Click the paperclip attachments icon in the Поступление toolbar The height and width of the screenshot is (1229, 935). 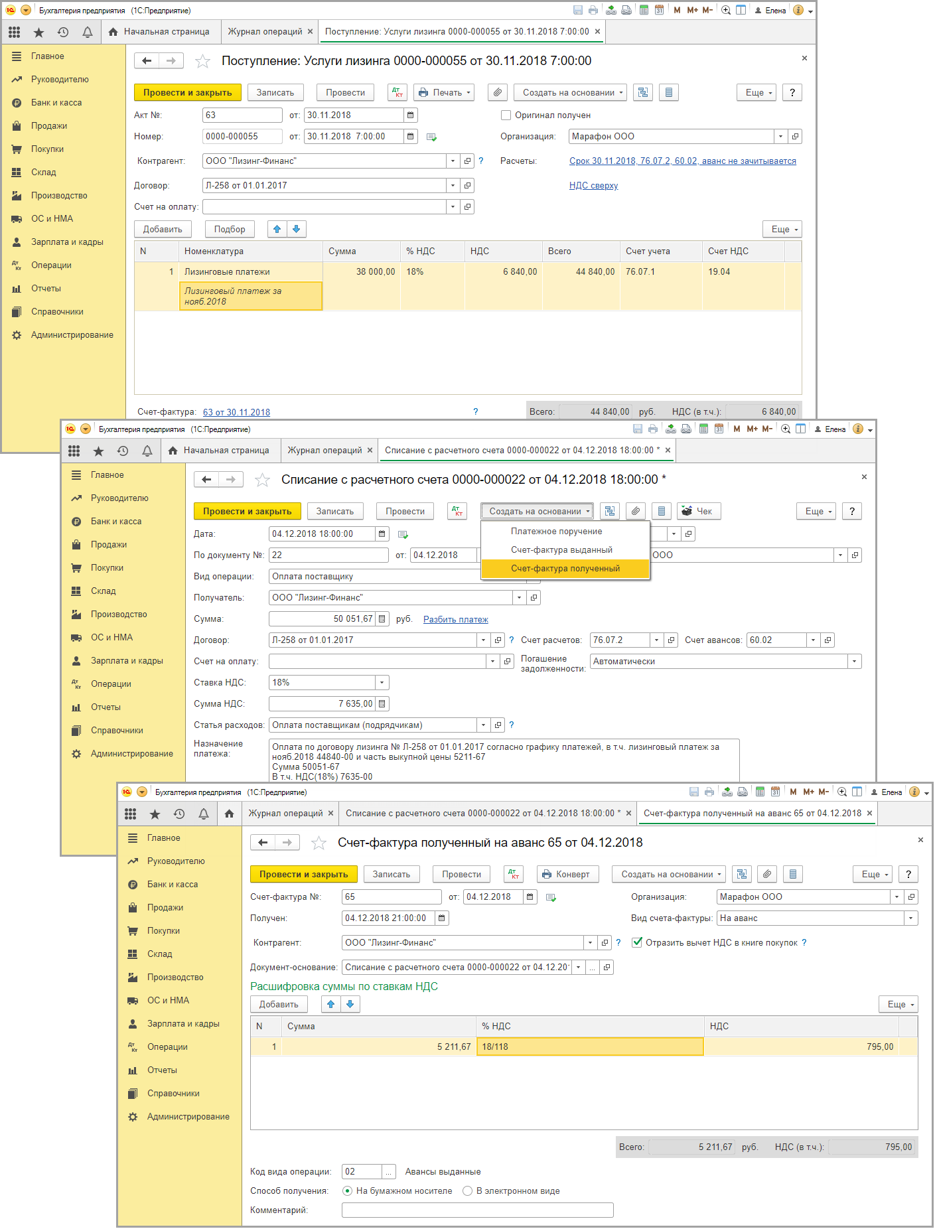pos(498,93)
